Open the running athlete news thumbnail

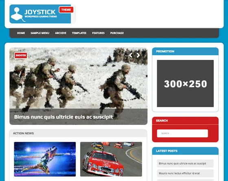click(x=45, y=159)
